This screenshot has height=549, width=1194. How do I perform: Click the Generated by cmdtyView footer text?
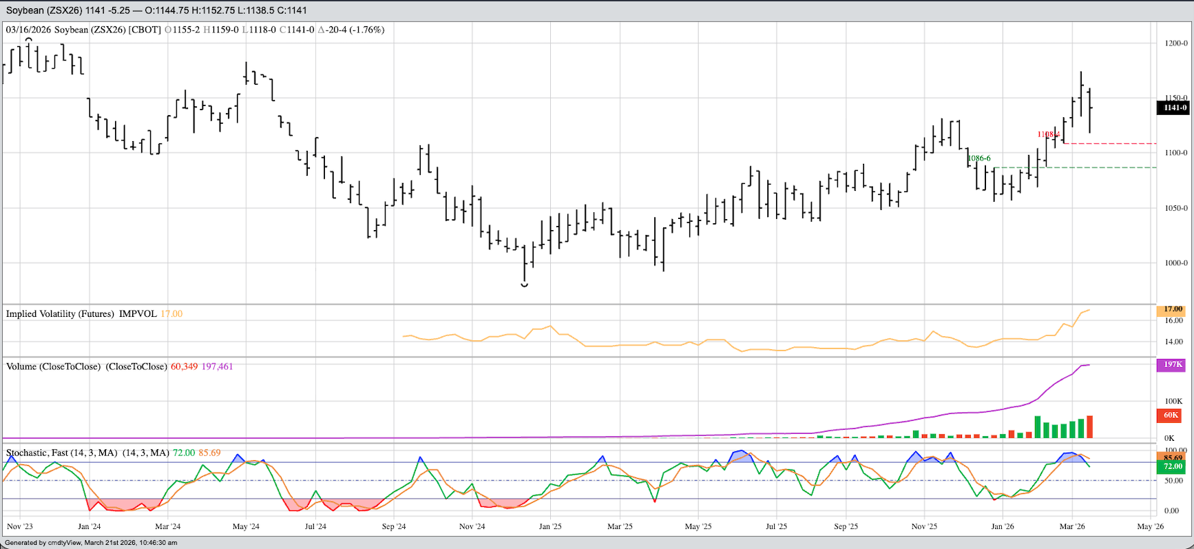(x=91, y=543)
